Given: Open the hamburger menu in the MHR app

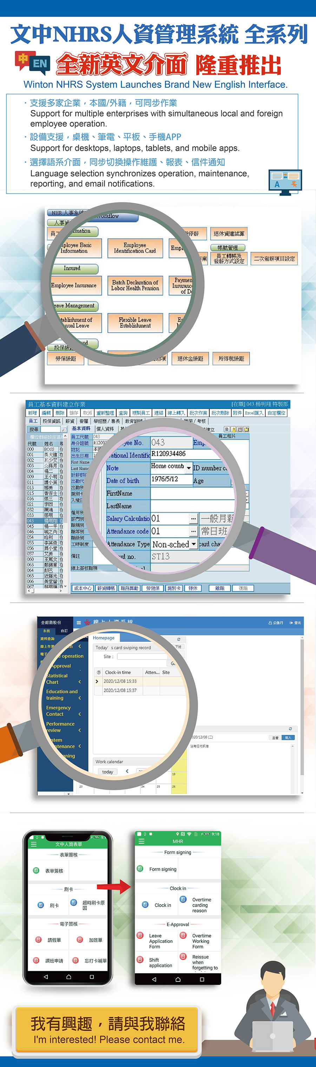Looking at the screenshot, I should point(141,841).
